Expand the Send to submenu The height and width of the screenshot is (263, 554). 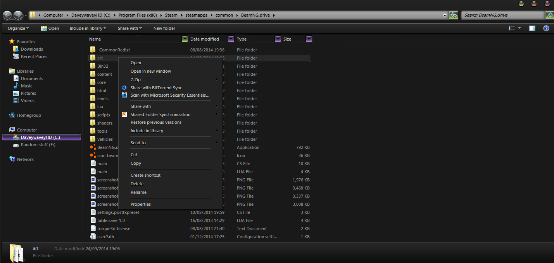[x=171, y=143]
